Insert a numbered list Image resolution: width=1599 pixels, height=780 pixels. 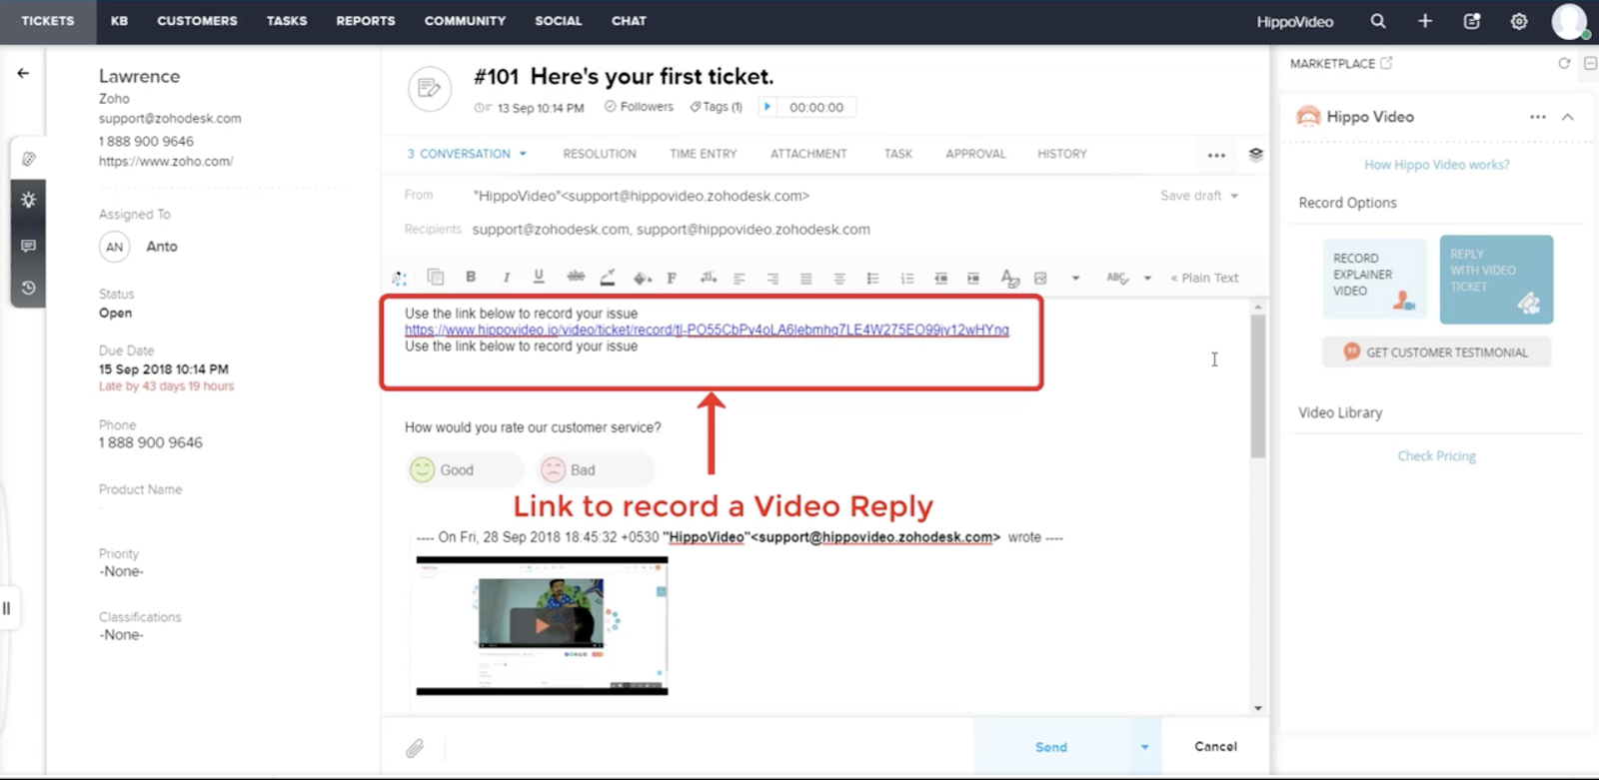(x=906, y=278)
